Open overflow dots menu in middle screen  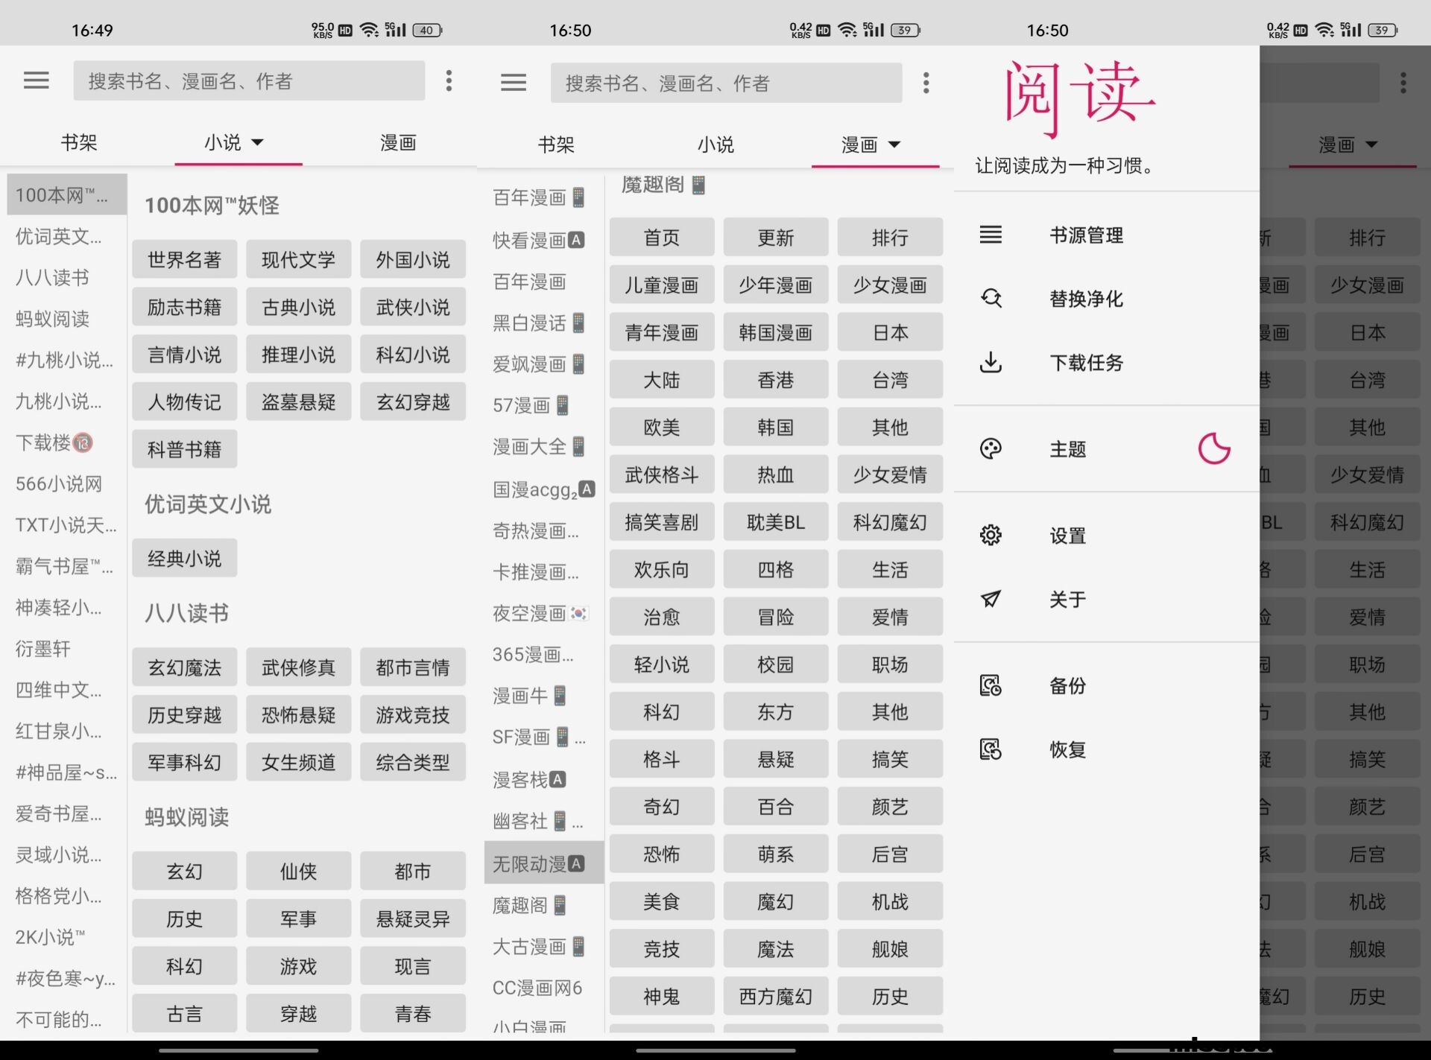tap(926, 82)
